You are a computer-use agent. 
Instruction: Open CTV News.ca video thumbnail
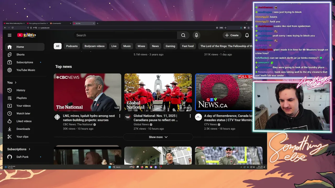[x=224, y=92]
